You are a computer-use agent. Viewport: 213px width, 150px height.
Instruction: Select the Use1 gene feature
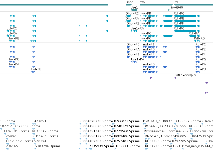point(134,10)
